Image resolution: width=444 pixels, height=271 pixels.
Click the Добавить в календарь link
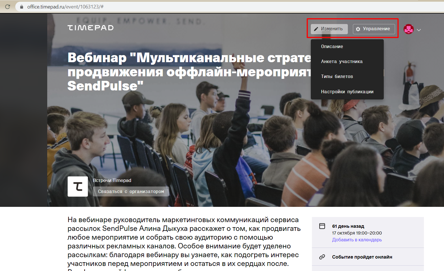click(357, 240)
